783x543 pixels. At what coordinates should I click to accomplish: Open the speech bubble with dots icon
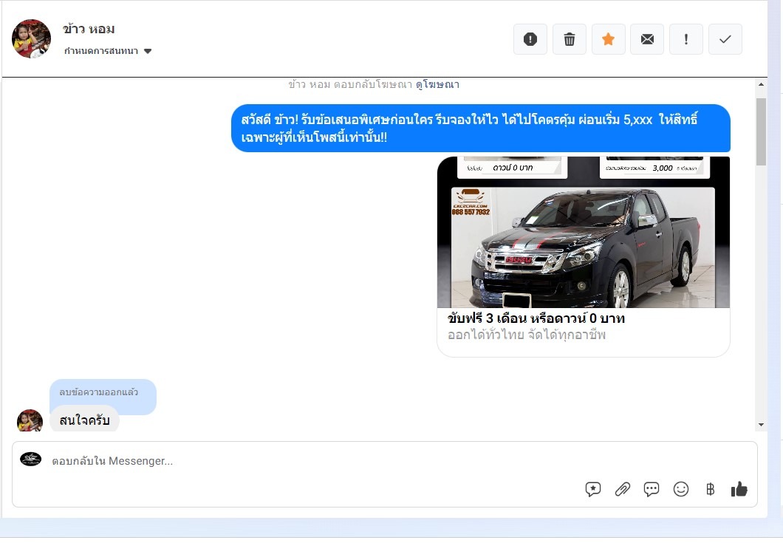click(651, 489)
